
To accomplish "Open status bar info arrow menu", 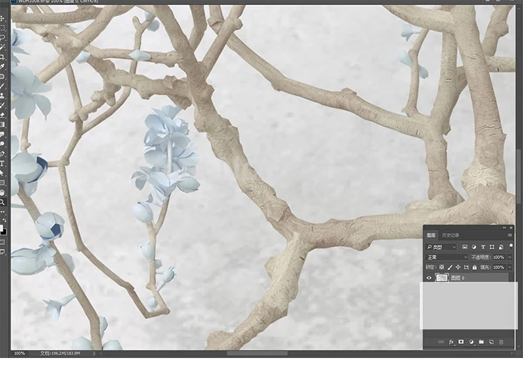I will tap(94, 353).
